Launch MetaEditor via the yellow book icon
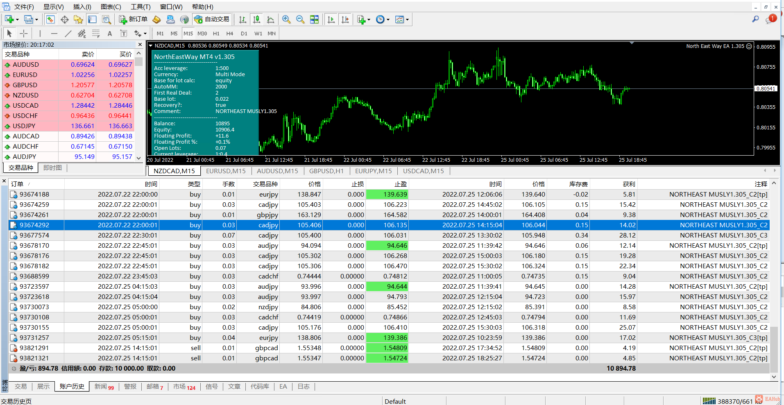This screenshot has width=784, height=405. pyautogui.click(x=156, y=19)
